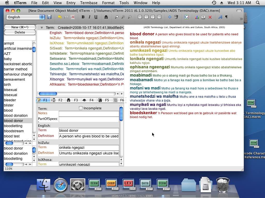Screen dimensions: 265x198
Task: Collapse the Term tree disclosure triangle
Action: (42, 28)
